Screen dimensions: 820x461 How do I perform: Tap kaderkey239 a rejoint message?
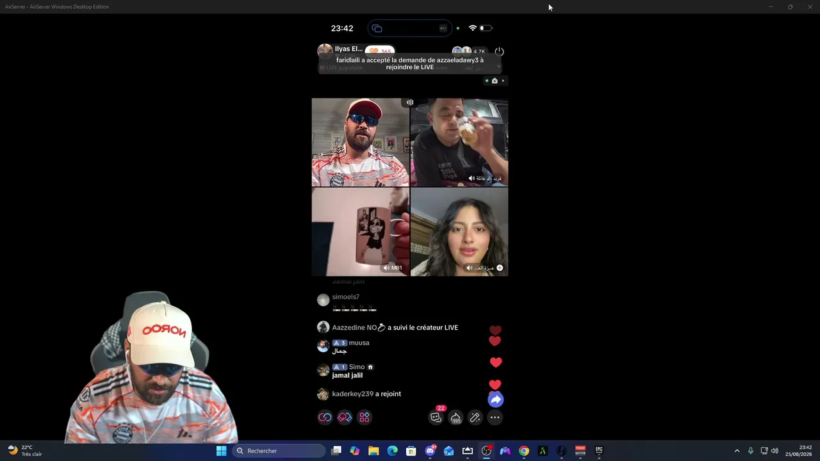(x=366, y=394)
